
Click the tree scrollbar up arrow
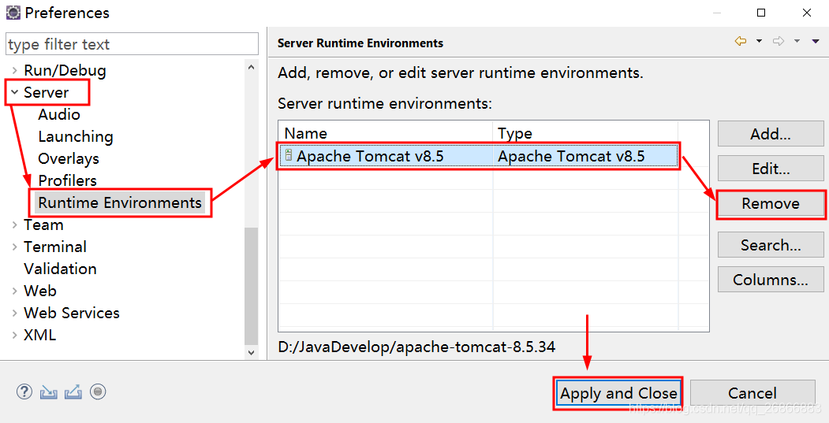point(251,67)
